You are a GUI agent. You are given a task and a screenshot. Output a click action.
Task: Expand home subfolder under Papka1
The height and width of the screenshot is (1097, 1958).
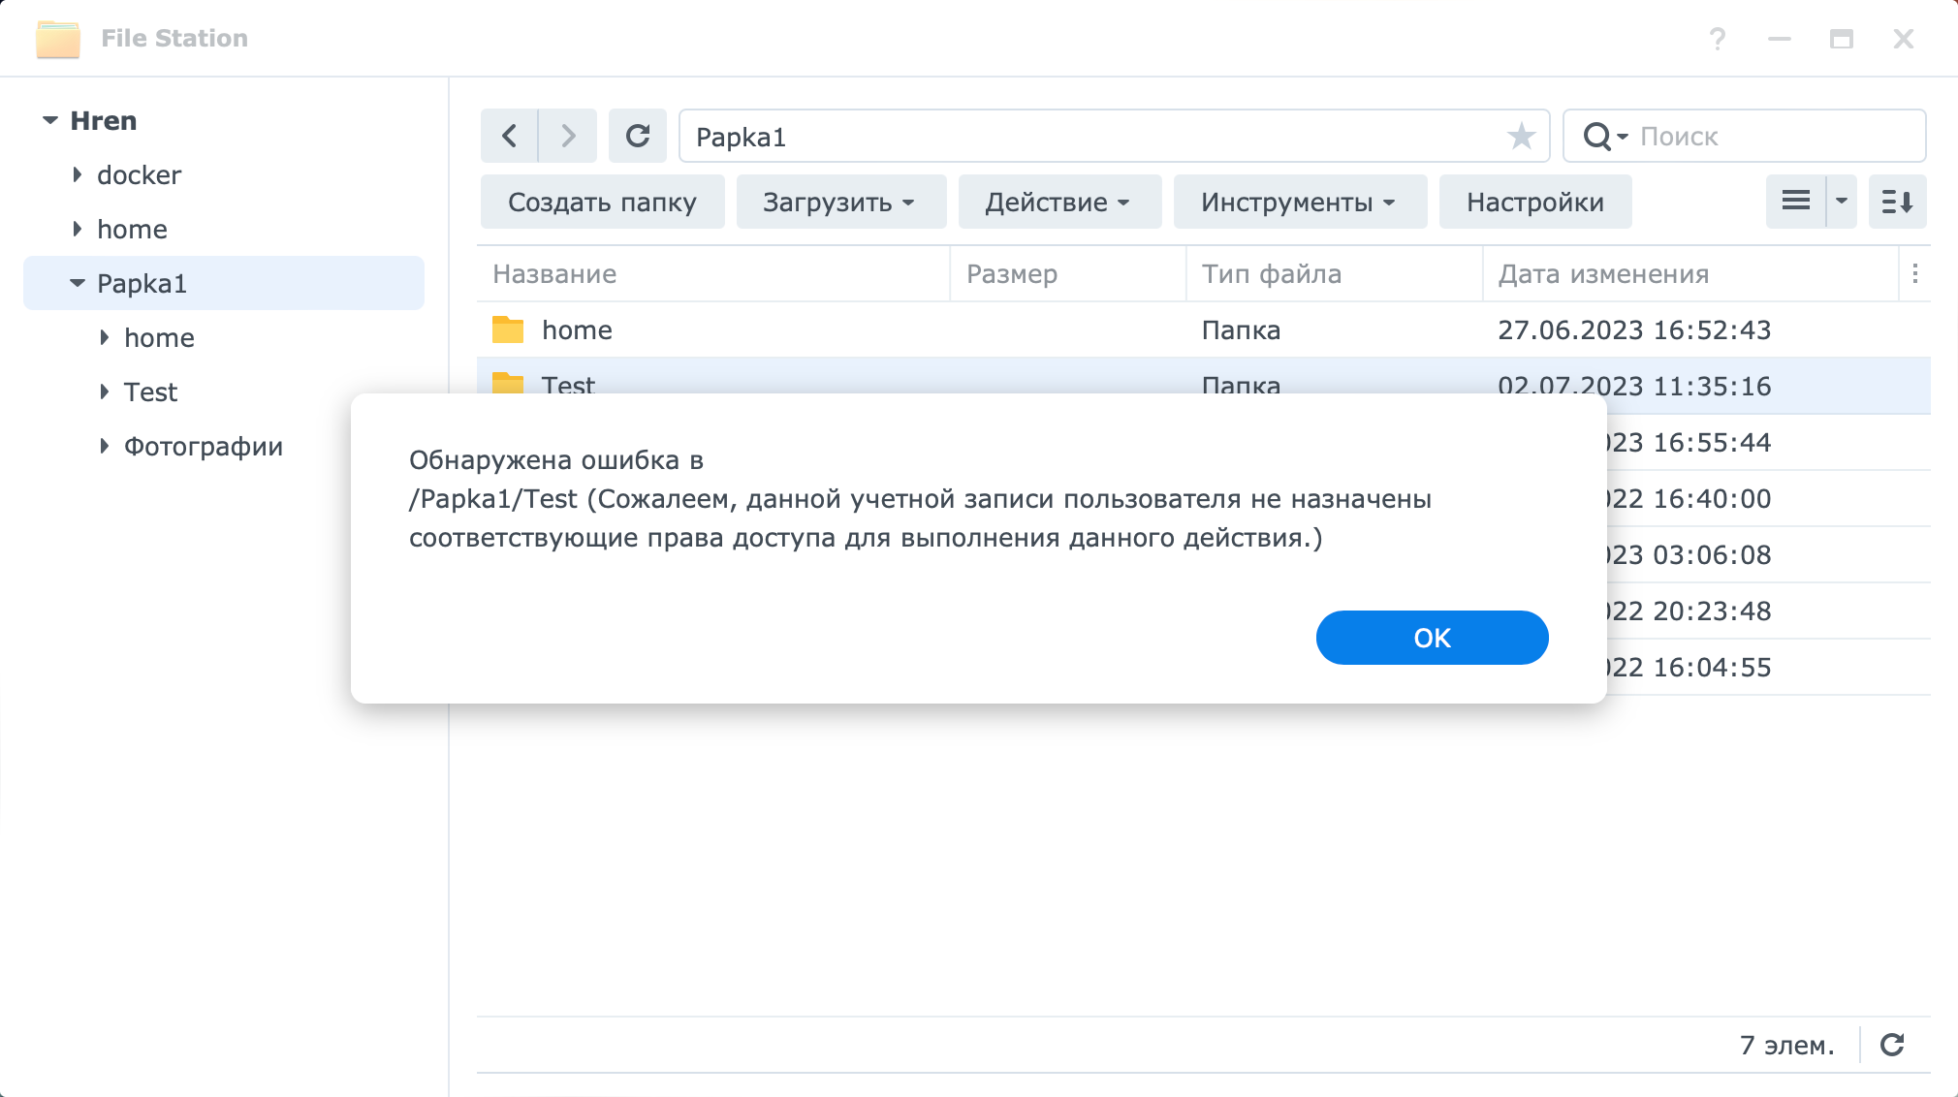click(105, 338)
